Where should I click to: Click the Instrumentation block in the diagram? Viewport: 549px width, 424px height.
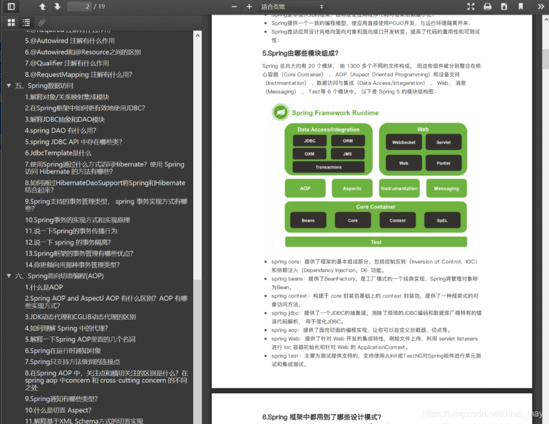coord(399,188)
